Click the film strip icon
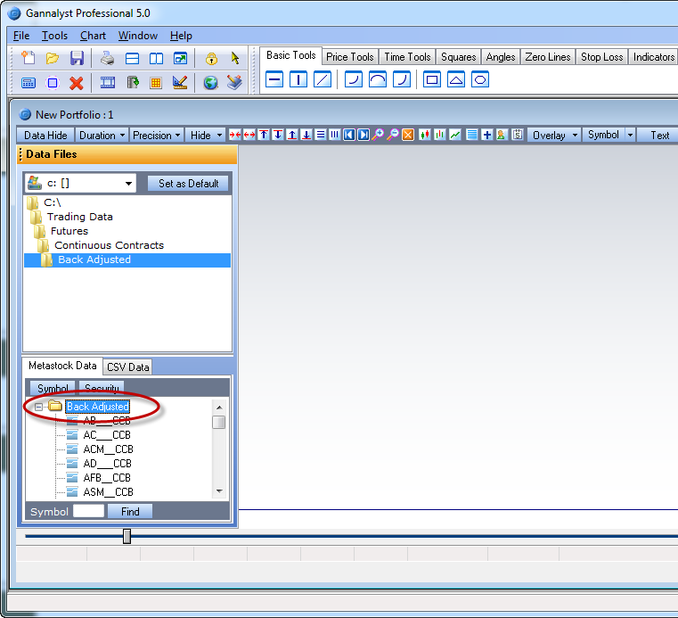The width and height of the screenshot is (678, 618). point(107,82)
